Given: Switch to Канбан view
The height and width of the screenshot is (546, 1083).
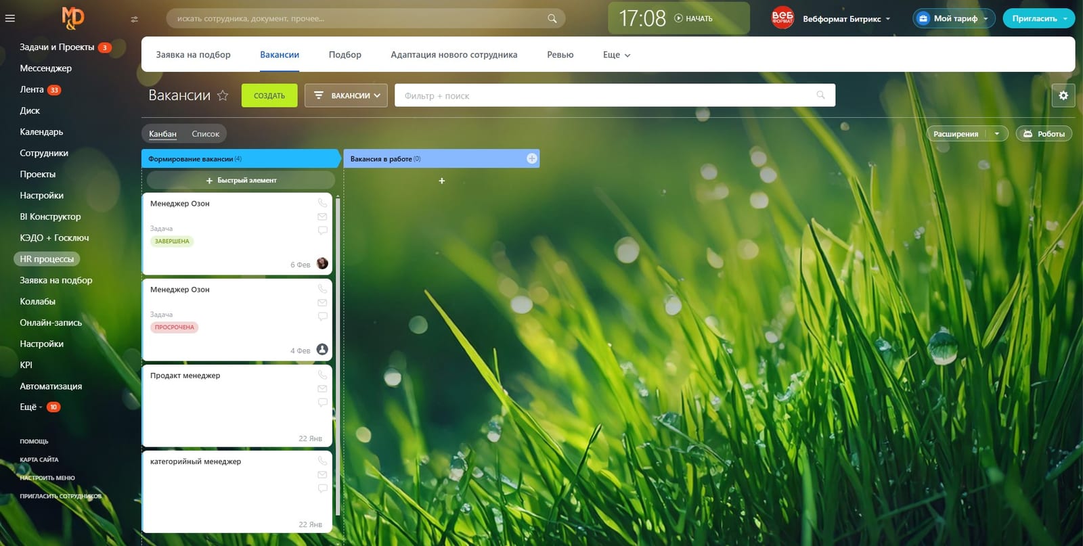Looking at the screenshot, I should 162,134.
